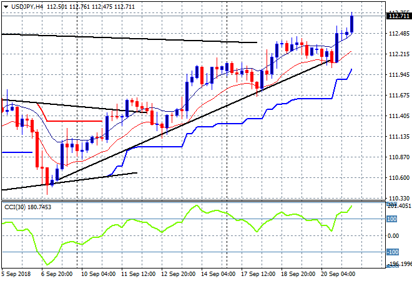
Task: Click price axis label 111.675
Action: (x=399, y=95)
